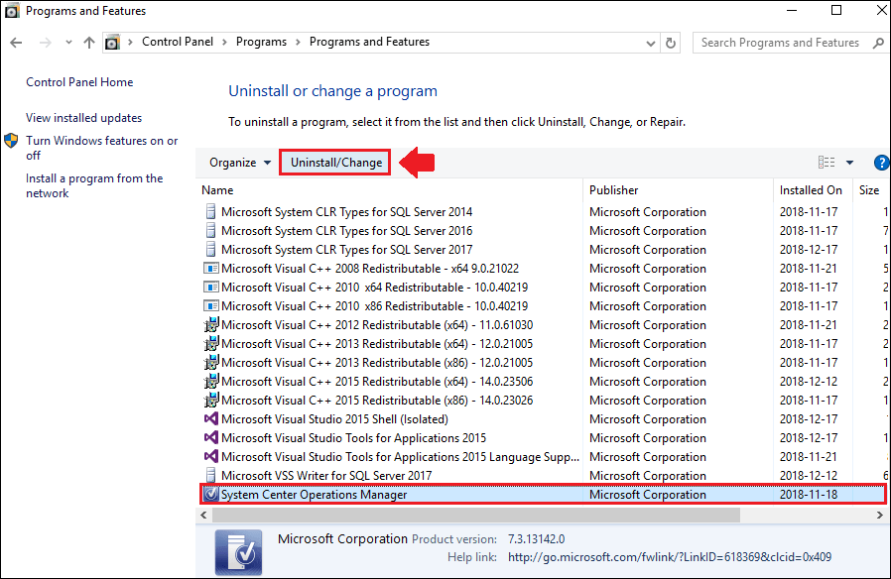891x579 pixels.
Task: Select Microsoft Visual C++ 2012 Redistributable (x64) entry
Action: [377, 324]
